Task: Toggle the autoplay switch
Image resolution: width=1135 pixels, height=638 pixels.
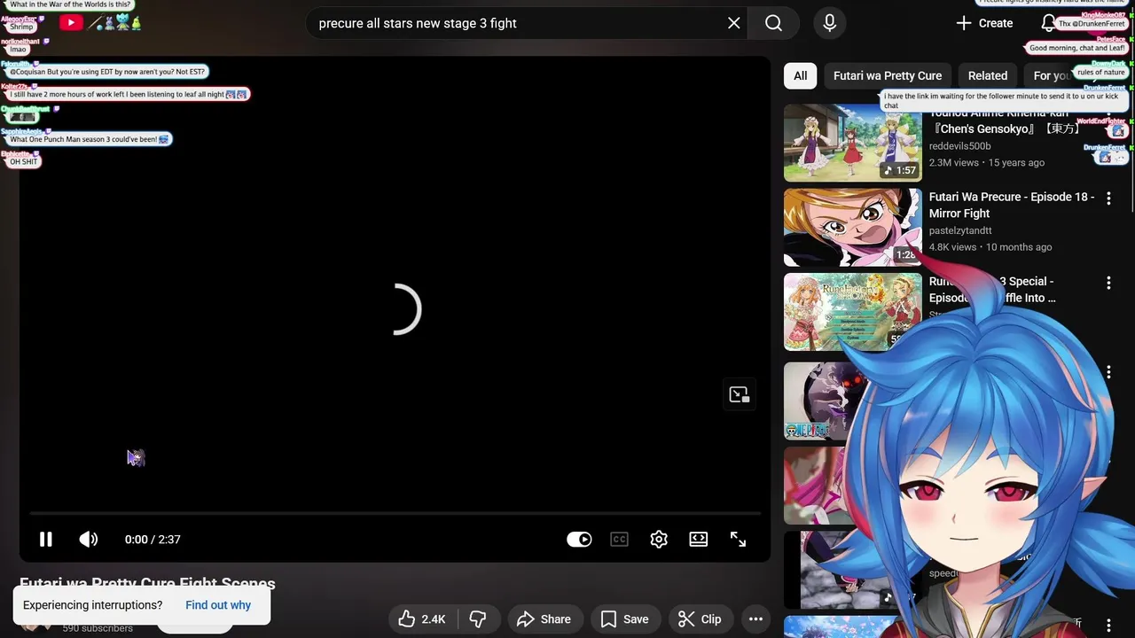Action: pos(579,539)
